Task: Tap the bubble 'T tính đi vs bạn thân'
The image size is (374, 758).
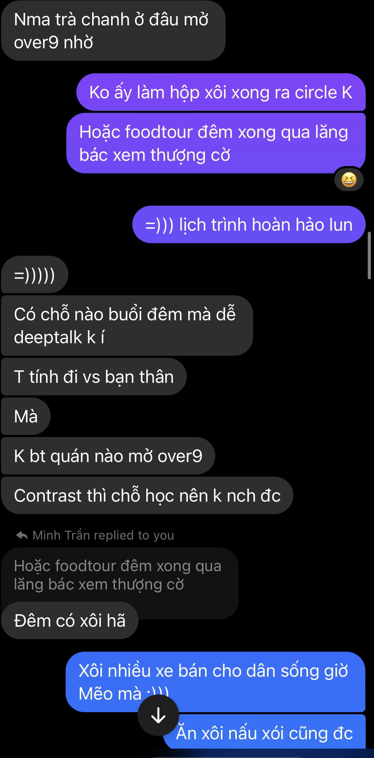Action: pos(94,377)
